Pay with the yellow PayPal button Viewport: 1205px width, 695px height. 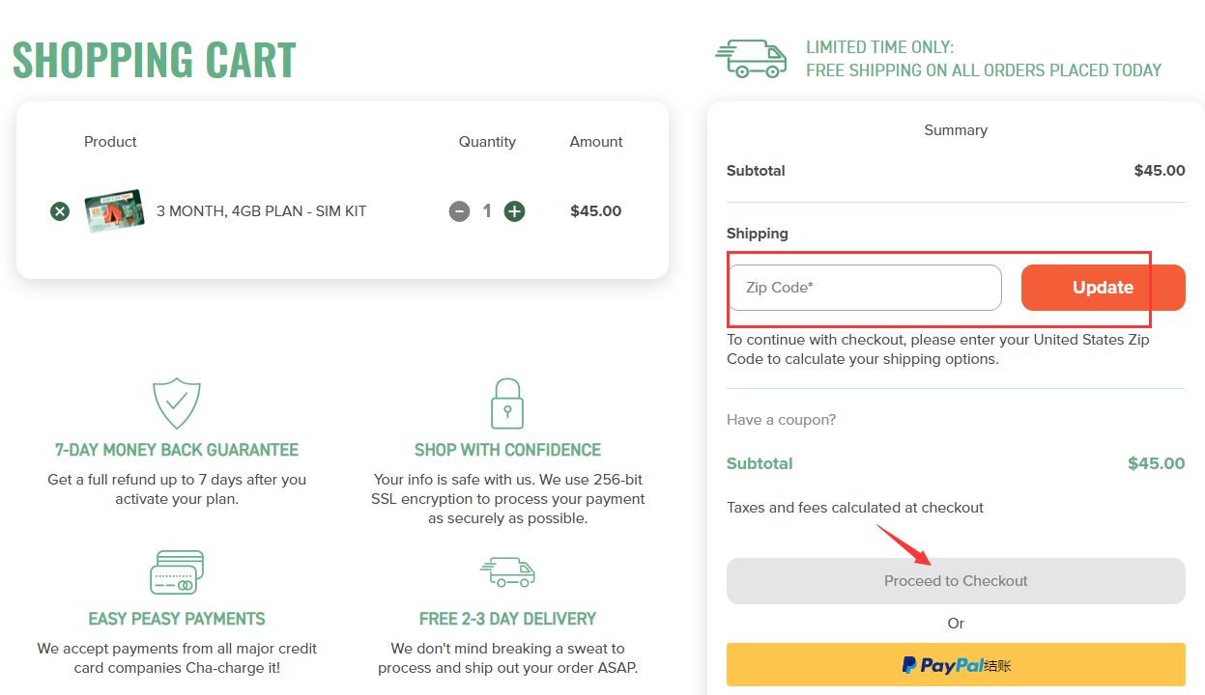click(x=956, y=665)
